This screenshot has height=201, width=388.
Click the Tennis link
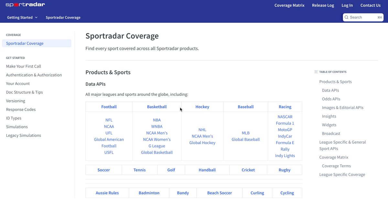pyautogui.click(x=140, y=170)
